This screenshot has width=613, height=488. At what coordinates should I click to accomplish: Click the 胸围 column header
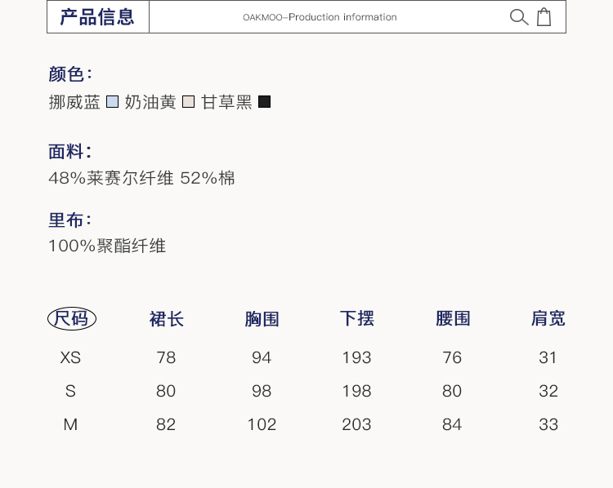(x=262, y=319)
